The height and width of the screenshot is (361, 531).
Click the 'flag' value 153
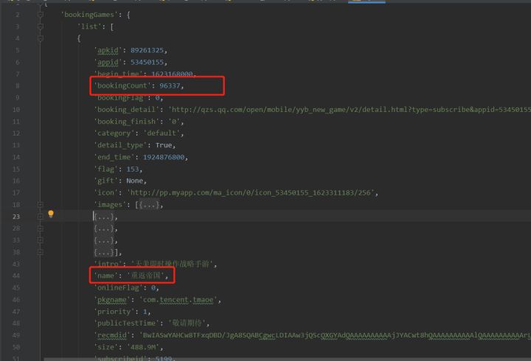pyautogui.click(x=133, y=169)
